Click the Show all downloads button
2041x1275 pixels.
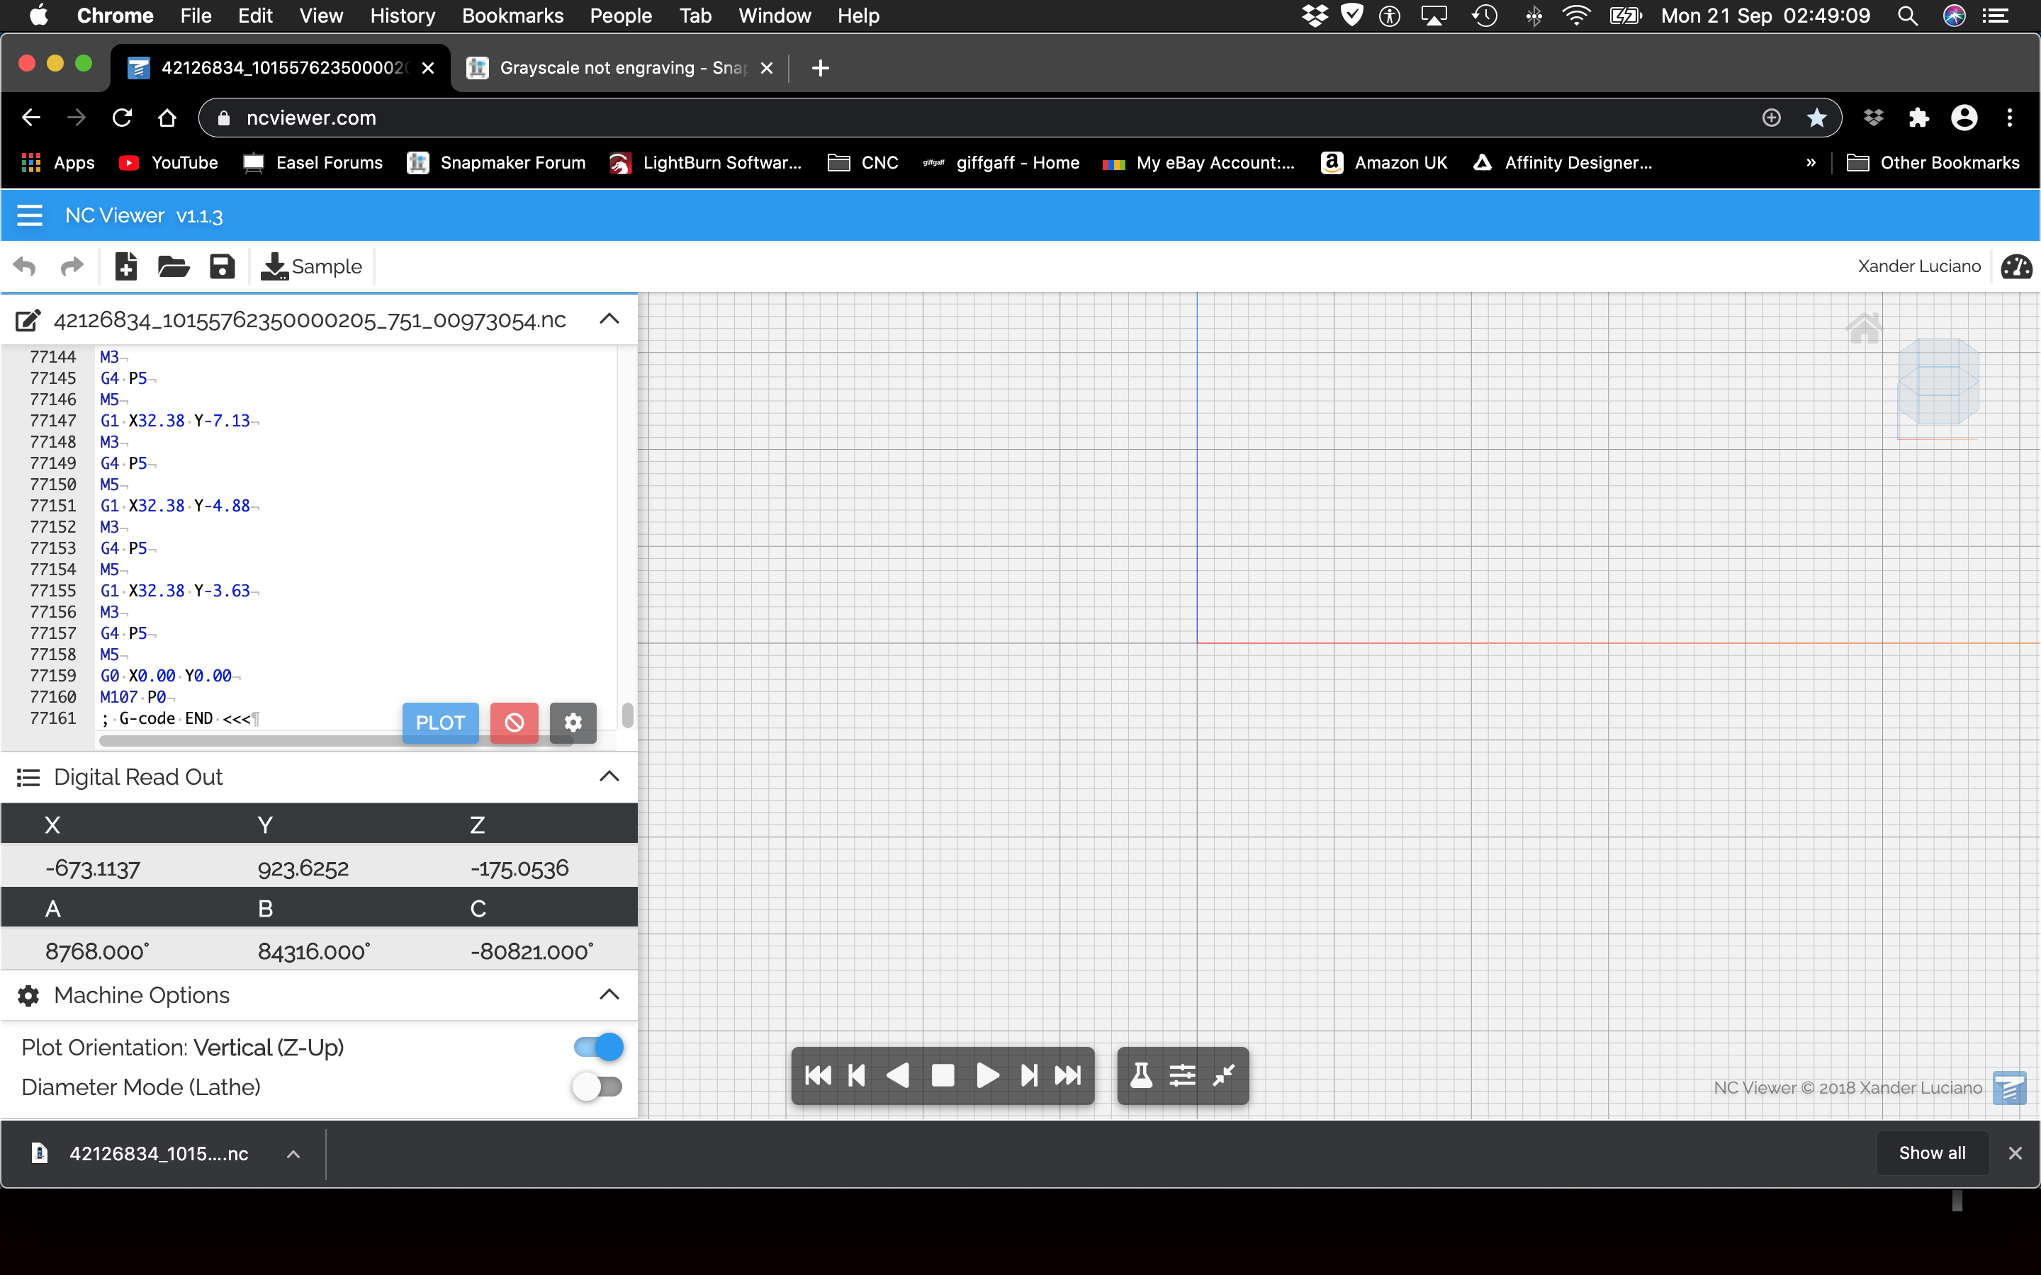pos(1931,1152)
